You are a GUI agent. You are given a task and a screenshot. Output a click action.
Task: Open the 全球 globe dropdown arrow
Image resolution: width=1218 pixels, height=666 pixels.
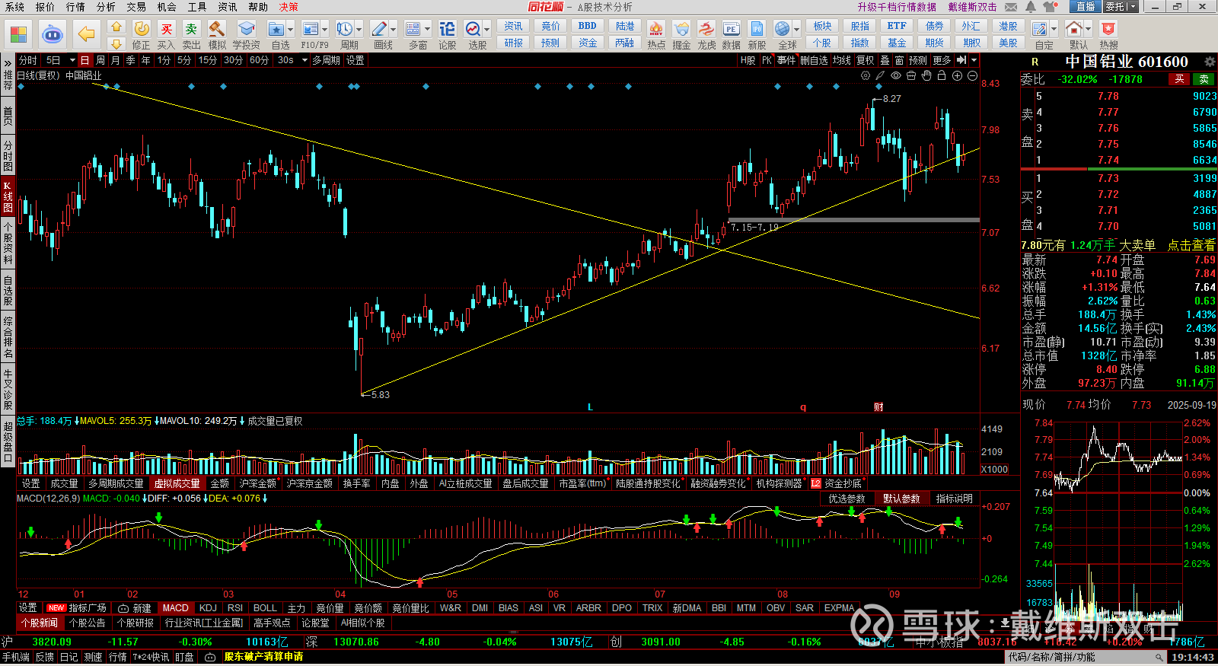coord(796,30)
